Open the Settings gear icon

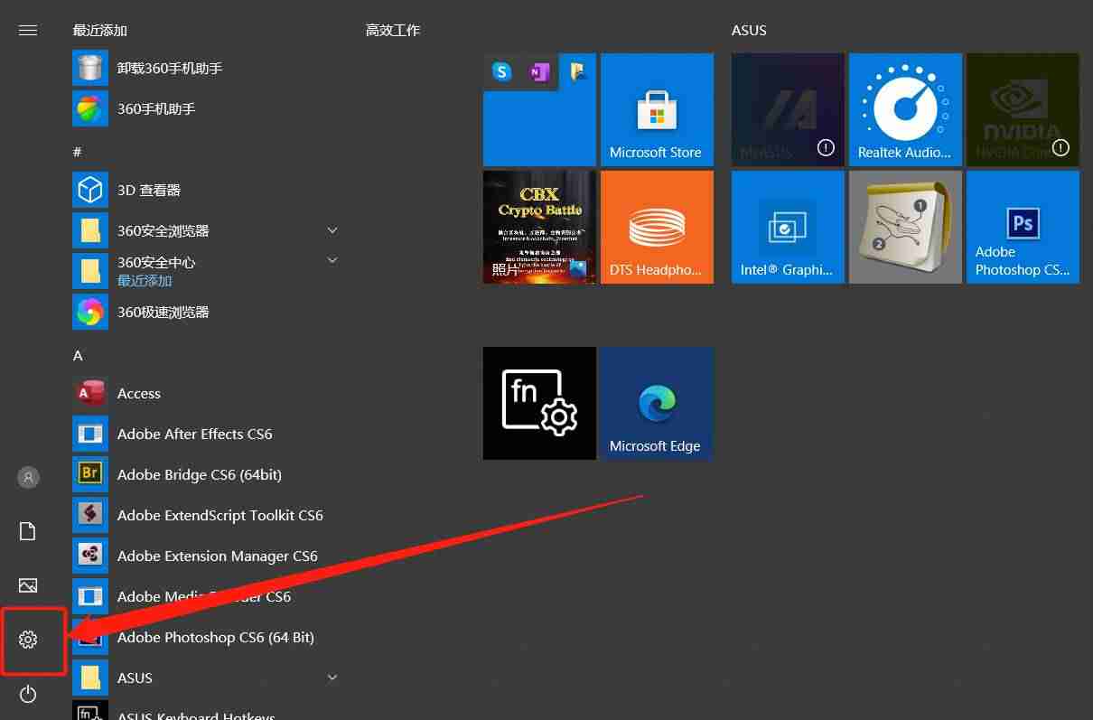click(x=28, y=641)
